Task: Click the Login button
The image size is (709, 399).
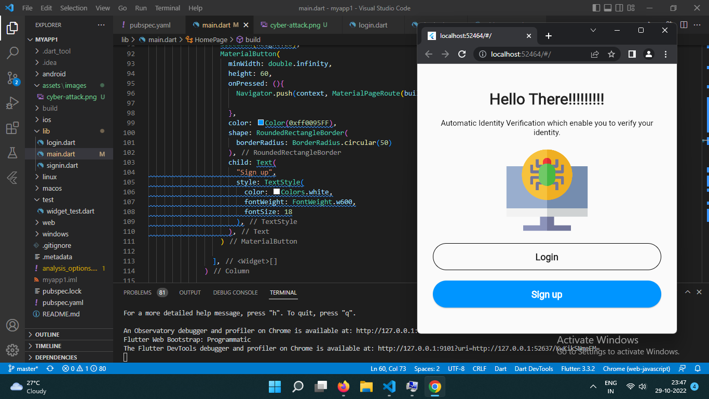Action: pos(547,257)
